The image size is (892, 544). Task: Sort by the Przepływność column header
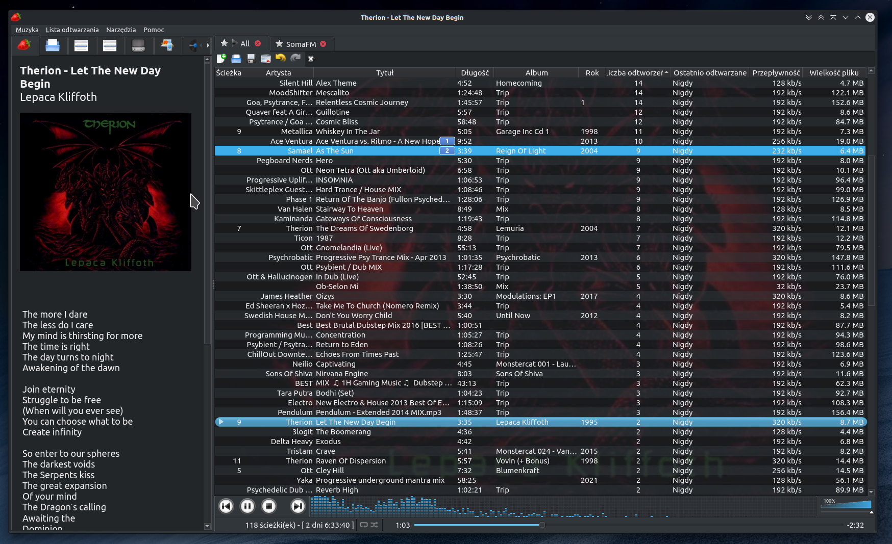click(x=776, y=73)
